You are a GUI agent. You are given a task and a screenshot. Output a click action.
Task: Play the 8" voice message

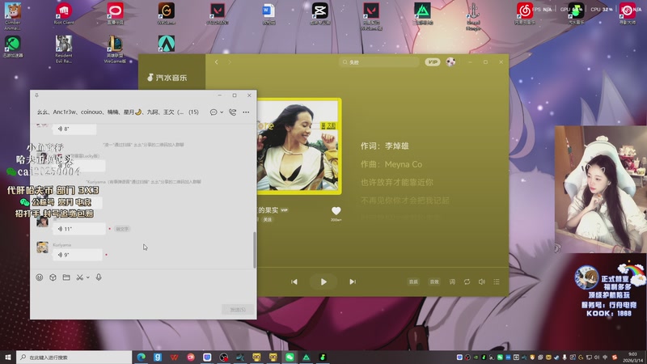tap(74, 129)
